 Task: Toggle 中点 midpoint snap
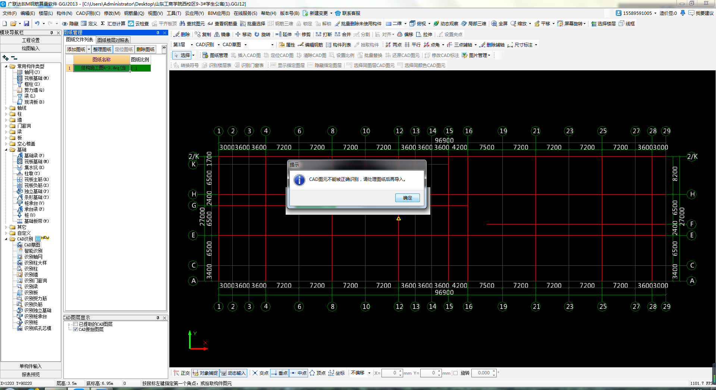(x=298, y=373)
